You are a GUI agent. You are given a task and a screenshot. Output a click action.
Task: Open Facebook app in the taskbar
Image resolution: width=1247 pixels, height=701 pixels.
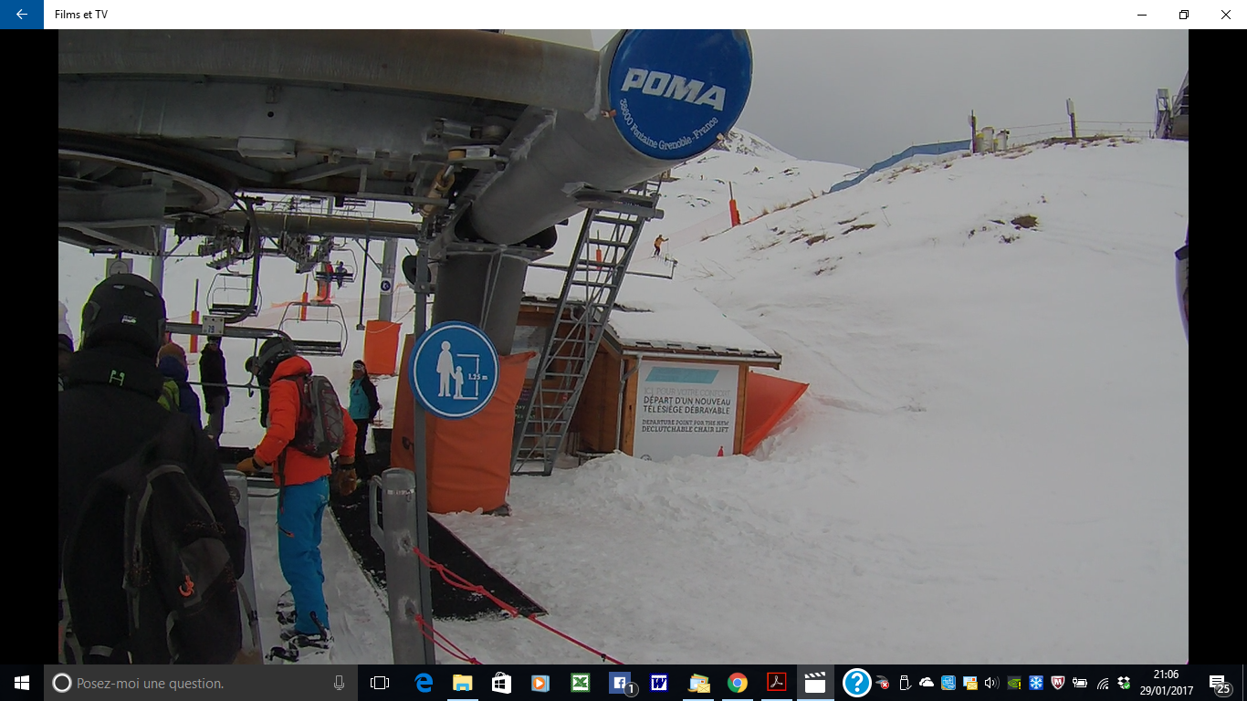pos(620,683)
